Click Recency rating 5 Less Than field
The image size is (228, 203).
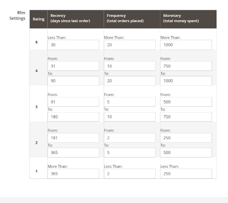tap(73, 45)
